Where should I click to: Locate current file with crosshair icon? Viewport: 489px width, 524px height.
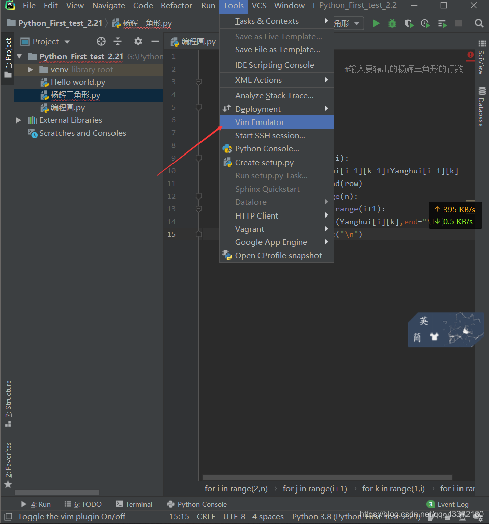pos(101,41)
